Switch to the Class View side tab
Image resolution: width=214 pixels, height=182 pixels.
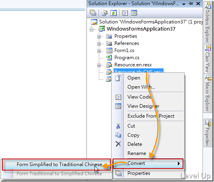coord(208,59)
